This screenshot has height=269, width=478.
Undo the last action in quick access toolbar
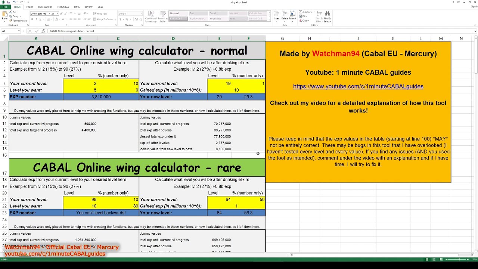coord(14,2)
